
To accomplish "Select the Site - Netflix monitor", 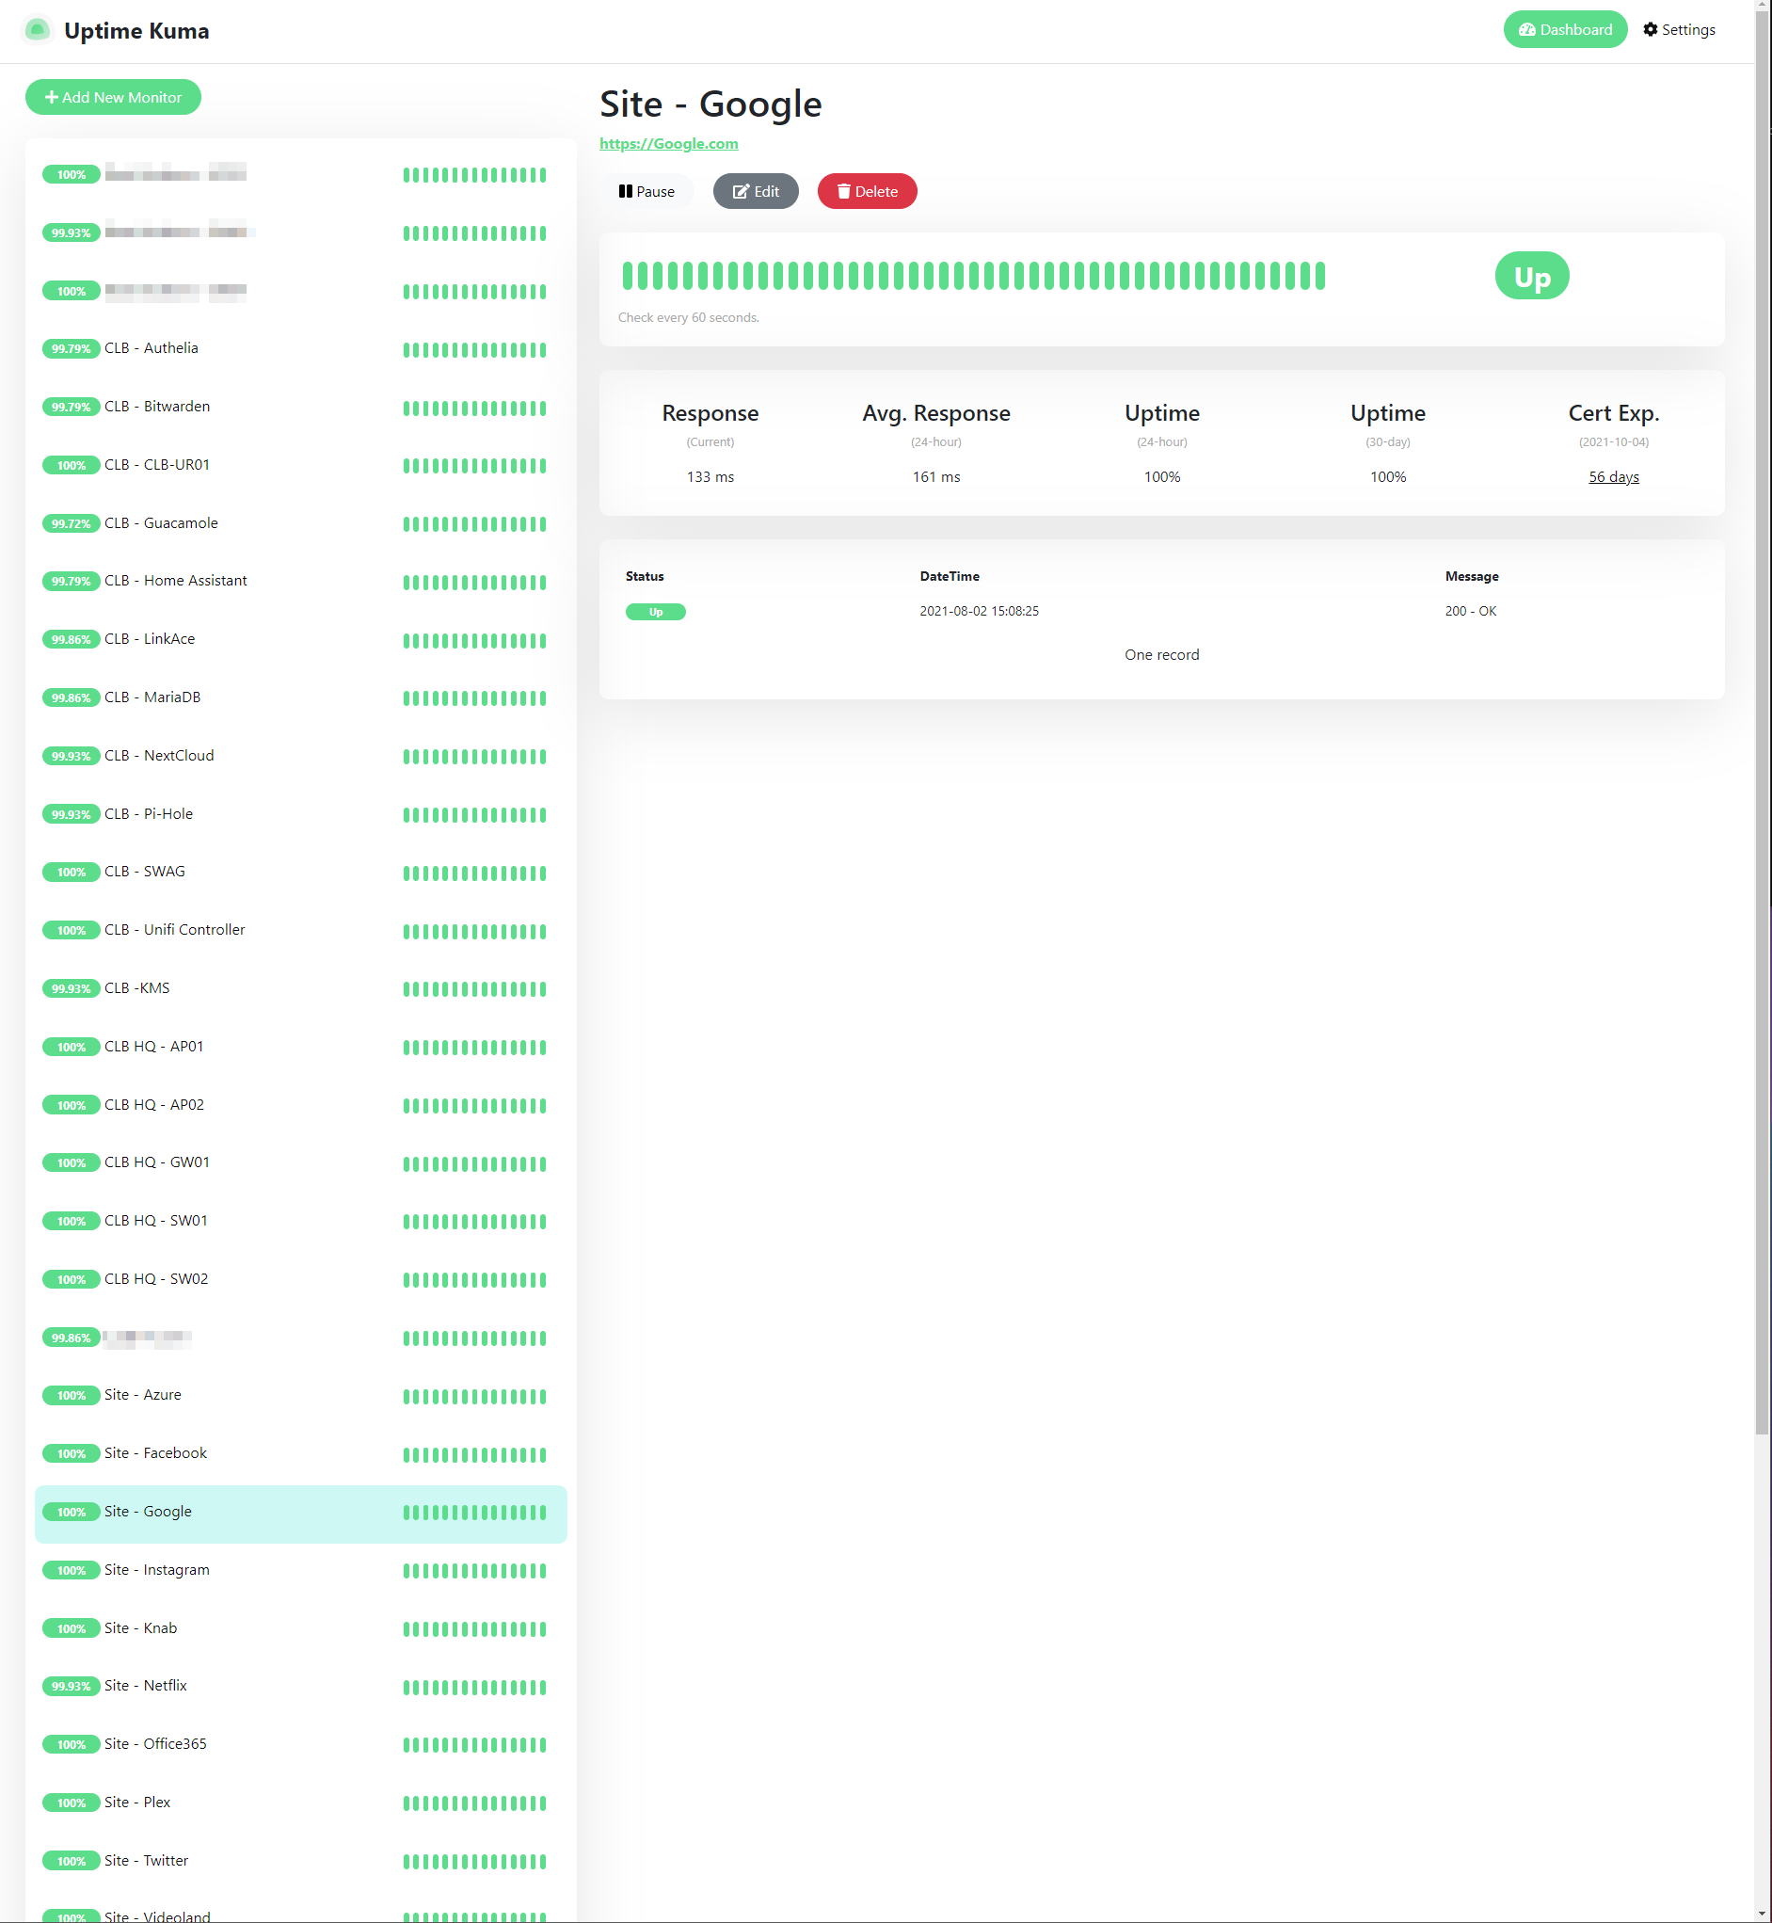I will coord(301,1687).
